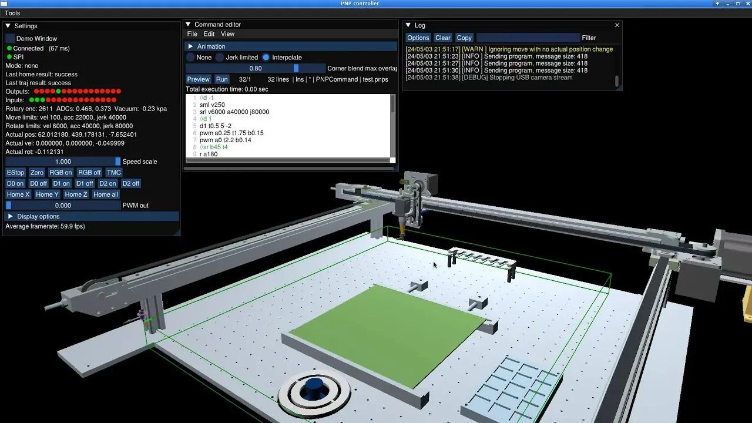Image resolution: width=752 pixels, height=423 pixels.
Task: Collapse the Command editor panel
Action: coord(189,25)
